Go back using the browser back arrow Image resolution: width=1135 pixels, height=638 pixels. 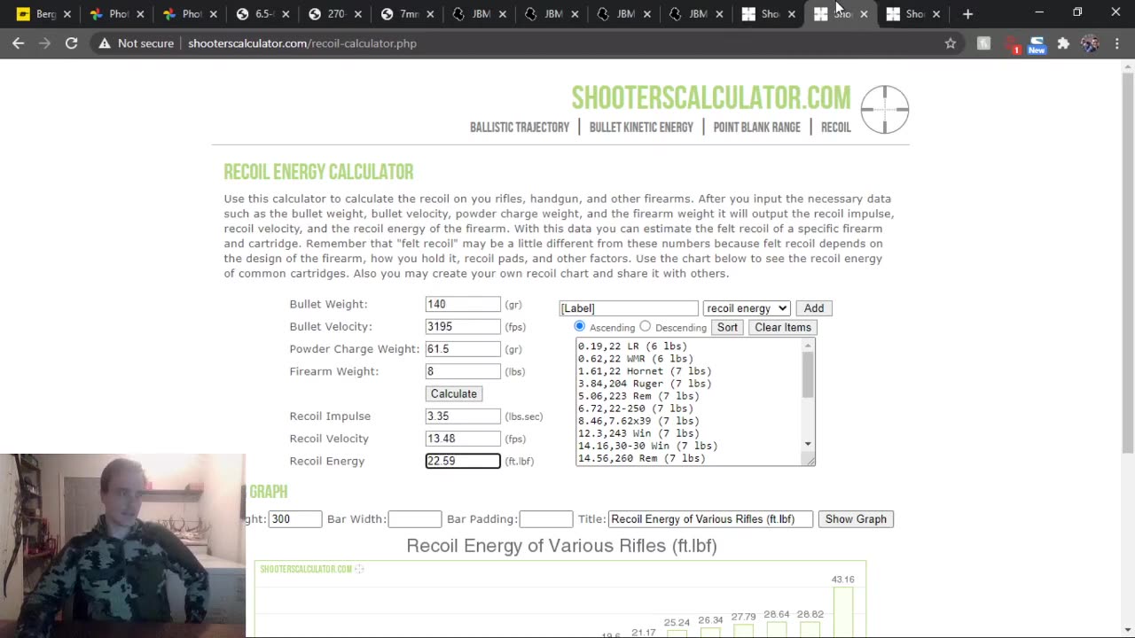(x=19, y=43)
